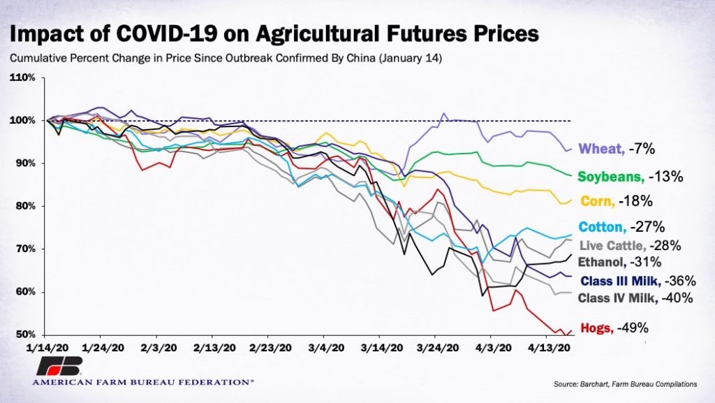Click the 50% y-axis label
The width and height of the screenshot is (715, 403).
coord(24,335)
